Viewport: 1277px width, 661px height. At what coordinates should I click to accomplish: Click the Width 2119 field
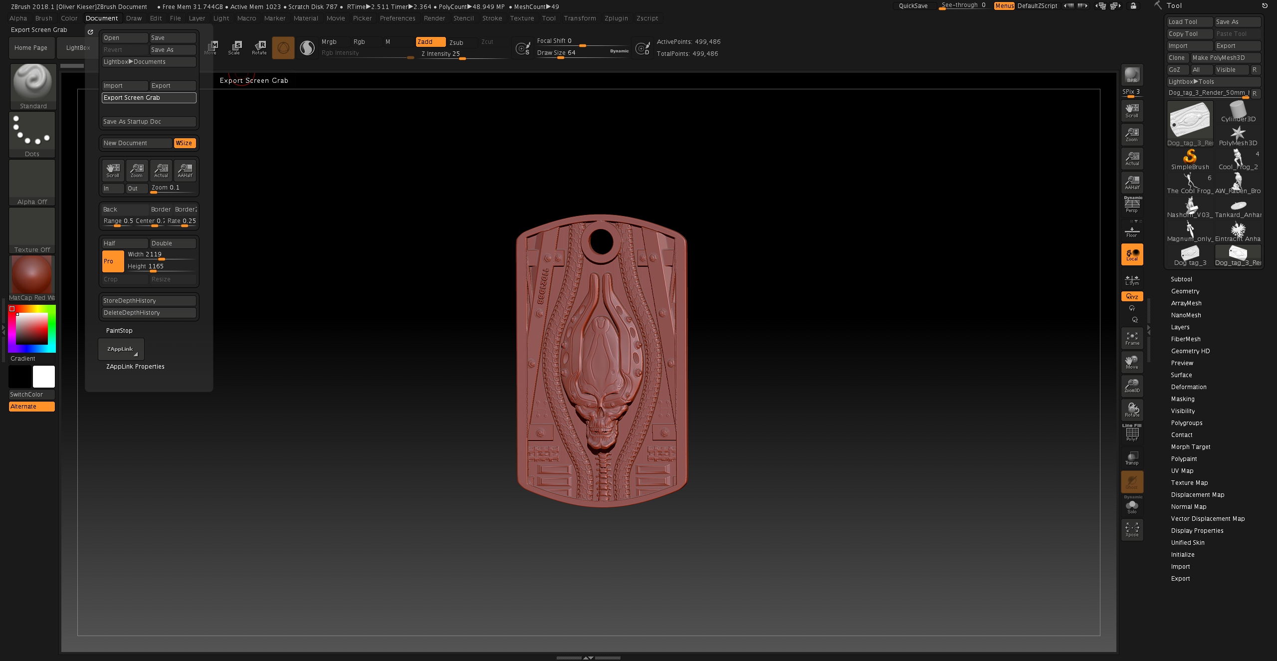pos(161,255)
